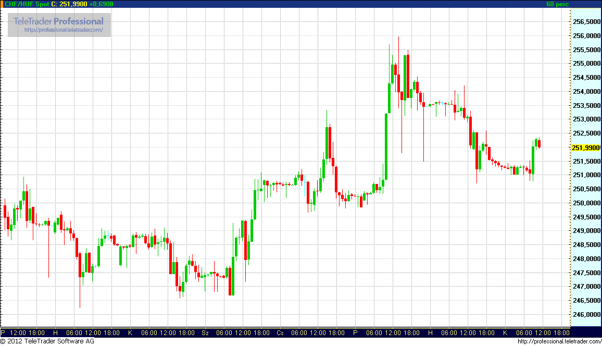Click the 254,0000 price axis label
The height and width of the screenshot is (346, 602).
587,91
